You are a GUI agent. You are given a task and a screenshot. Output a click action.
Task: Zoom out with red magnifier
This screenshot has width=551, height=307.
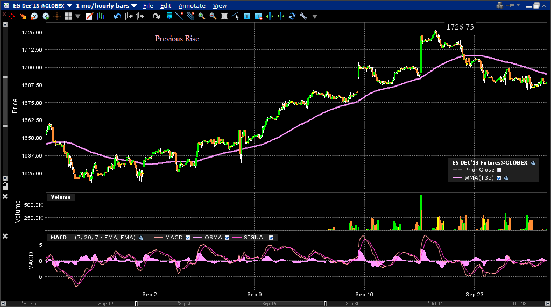(x=213, y=16)
